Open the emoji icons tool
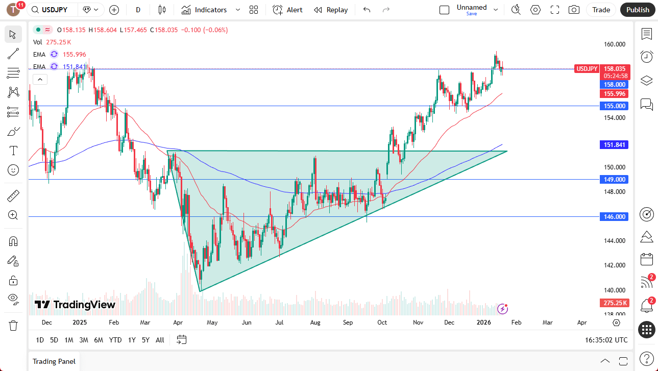This screenshot has width=658, height=371. pyautogui.click(x=13, y=170)
